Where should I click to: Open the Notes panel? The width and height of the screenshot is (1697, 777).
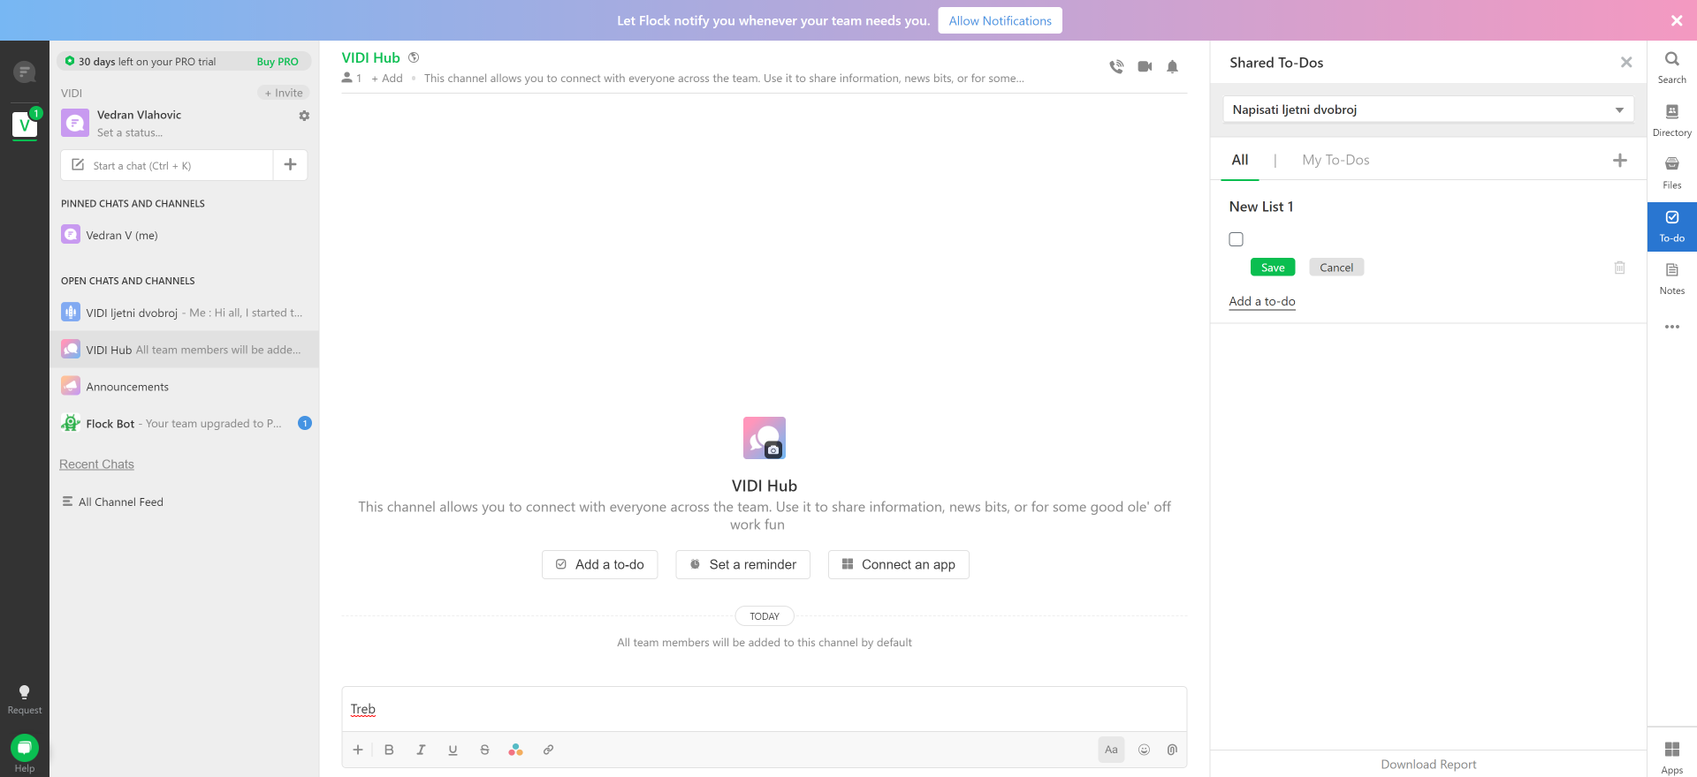click(x=1671, y=278)
